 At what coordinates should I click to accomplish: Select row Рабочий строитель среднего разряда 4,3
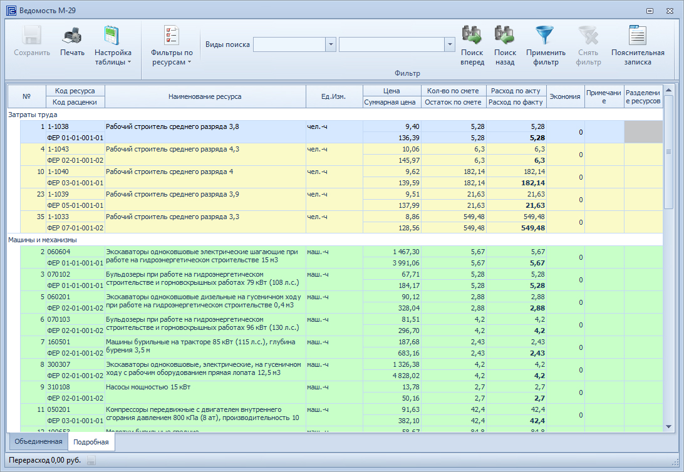(341, 155)
